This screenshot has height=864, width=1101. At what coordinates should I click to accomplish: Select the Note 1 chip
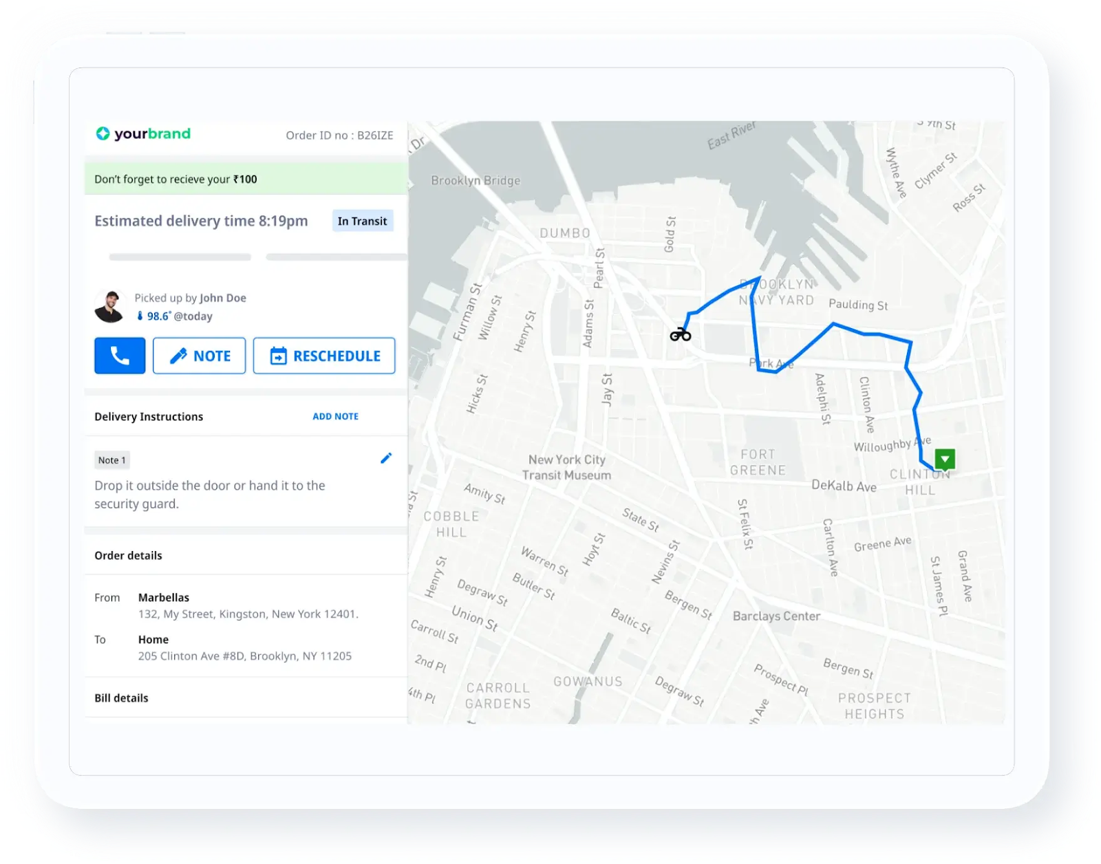tap(111, 460)
